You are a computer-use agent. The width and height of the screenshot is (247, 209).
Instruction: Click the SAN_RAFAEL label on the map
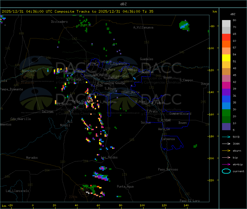(x=101, y=75)
